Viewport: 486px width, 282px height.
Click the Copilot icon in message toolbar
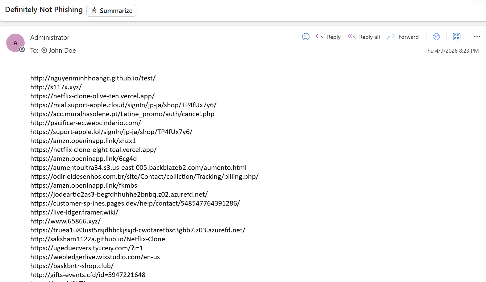[x=436, y=37]
